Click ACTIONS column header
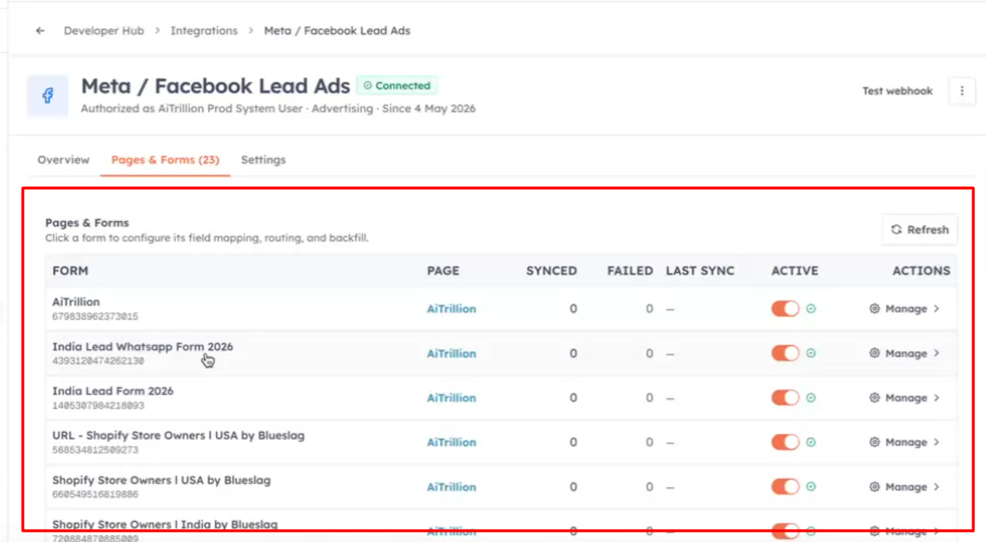This screenshot has width=986, height=542. 921,271
